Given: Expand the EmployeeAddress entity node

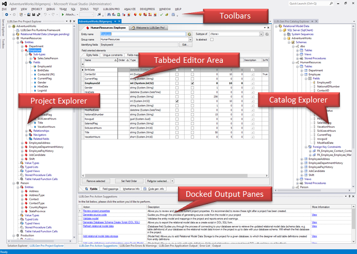Looking at the screenshot, I should 22,143.
